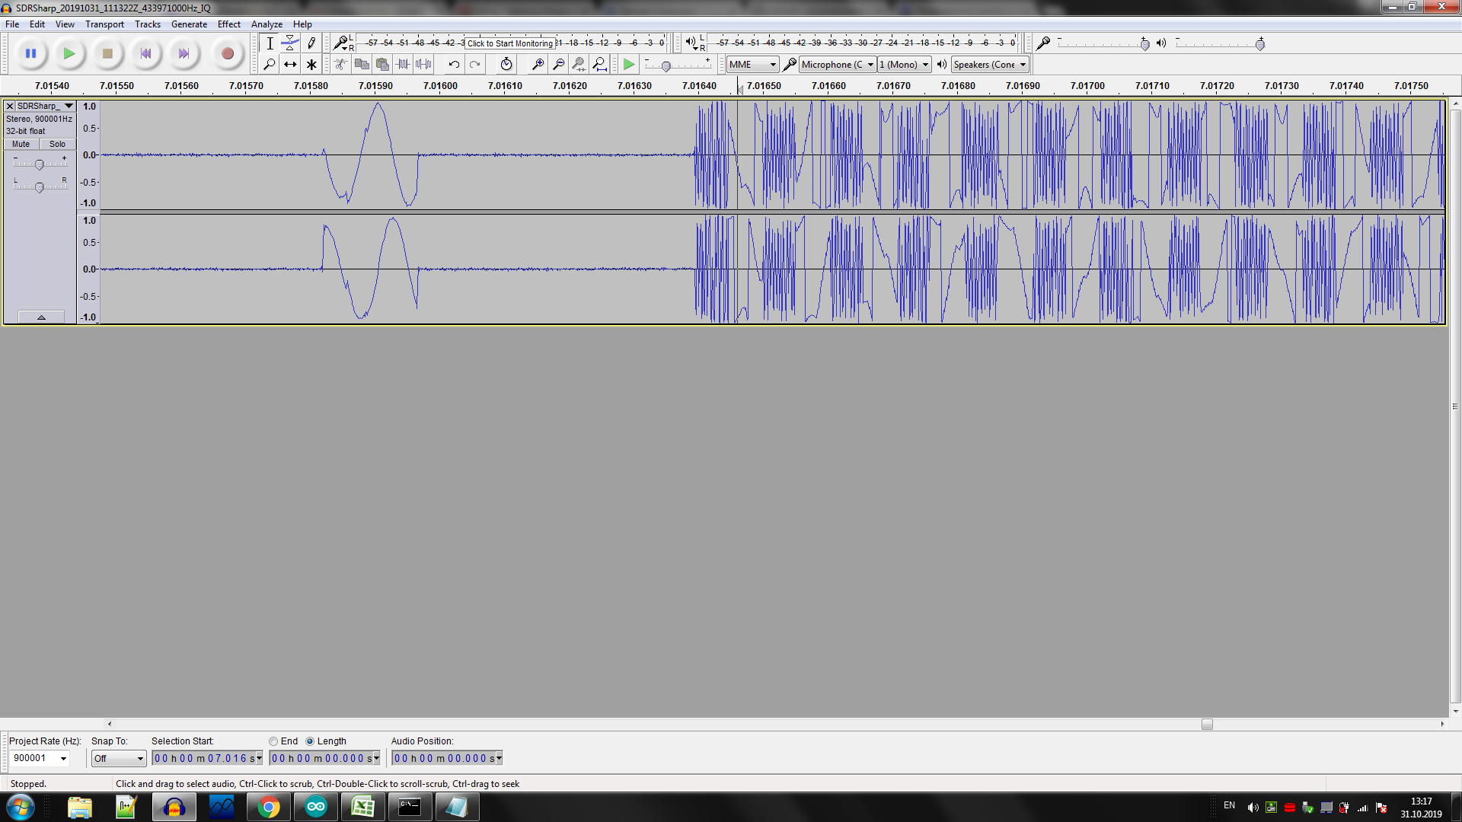
Task: Open the Analyze menu
Action: tap(267, 24)
